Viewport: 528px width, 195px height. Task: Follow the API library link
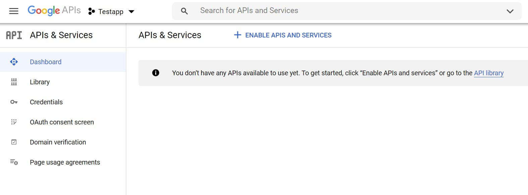coord(488,73)
